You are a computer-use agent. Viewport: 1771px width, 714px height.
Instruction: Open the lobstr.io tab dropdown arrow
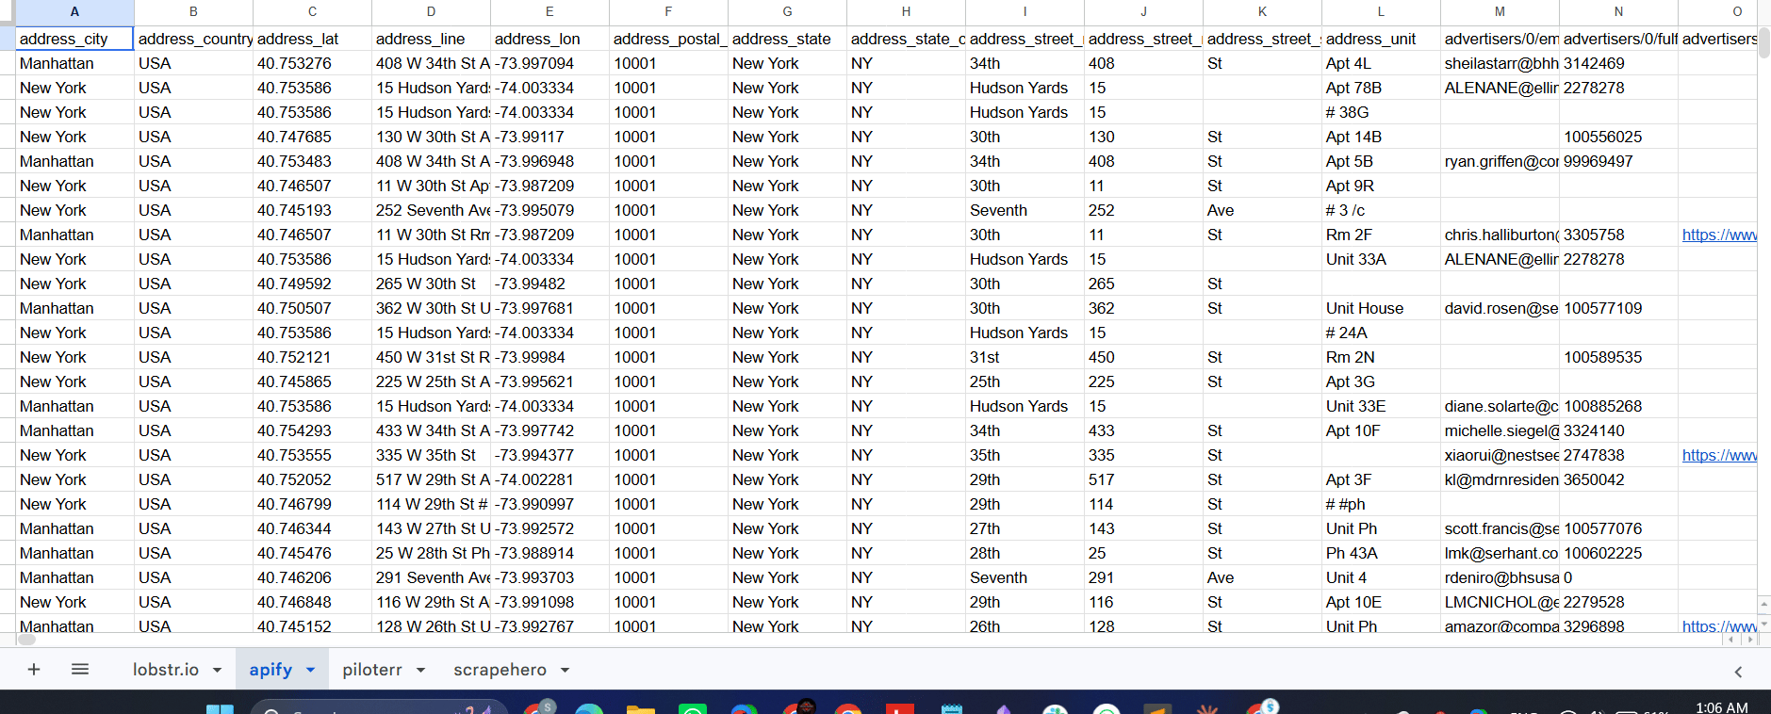click(217, 671)
